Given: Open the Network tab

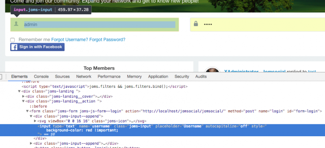Looking at the screenshot, I should coord(84,76).
